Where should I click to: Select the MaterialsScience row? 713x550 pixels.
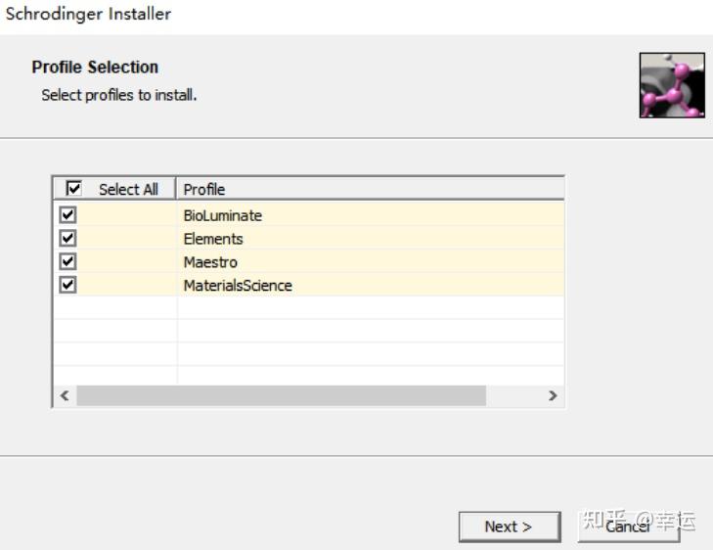coord(309,285)
